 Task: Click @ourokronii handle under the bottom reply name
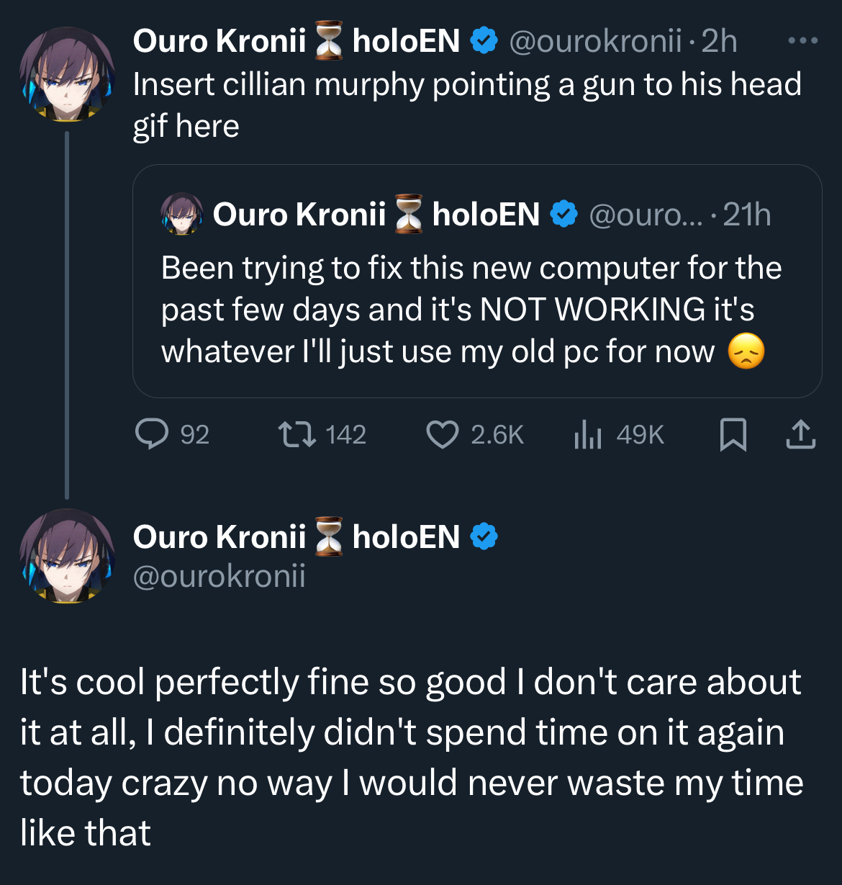[x=219, y=576]
